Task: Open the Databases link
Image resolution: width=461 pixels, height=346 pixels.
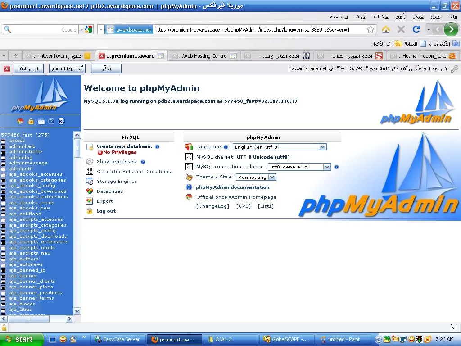Action: tap(110, 191)
